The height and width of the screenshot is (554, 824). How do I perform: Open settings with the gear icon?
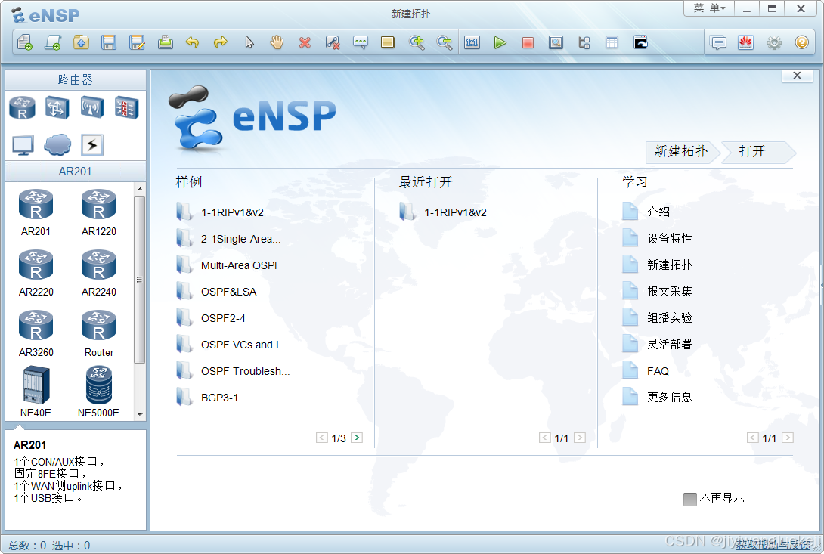click(774, 42)
